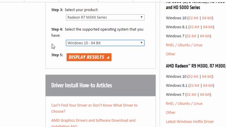Open 32-bit Windows 8.1 link under Radeon R9 M300

[x=194, y=85]
